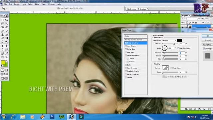Switch to the Brushes tab
213x120 pixels.
point(143,9)
